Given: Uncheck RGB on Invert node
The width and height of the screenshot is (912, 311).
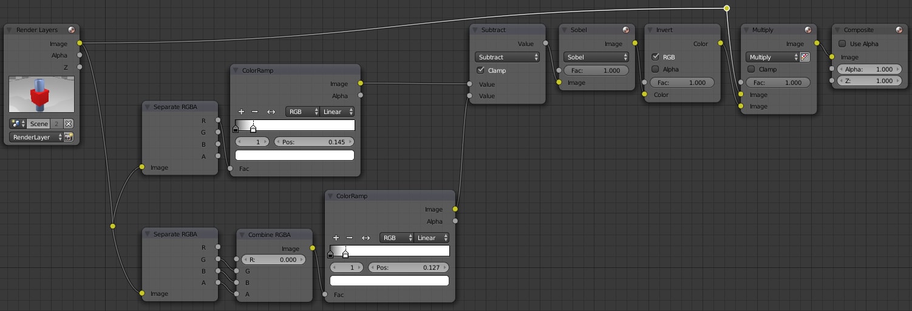Looking at the screenshot, I should coord(655,57).
